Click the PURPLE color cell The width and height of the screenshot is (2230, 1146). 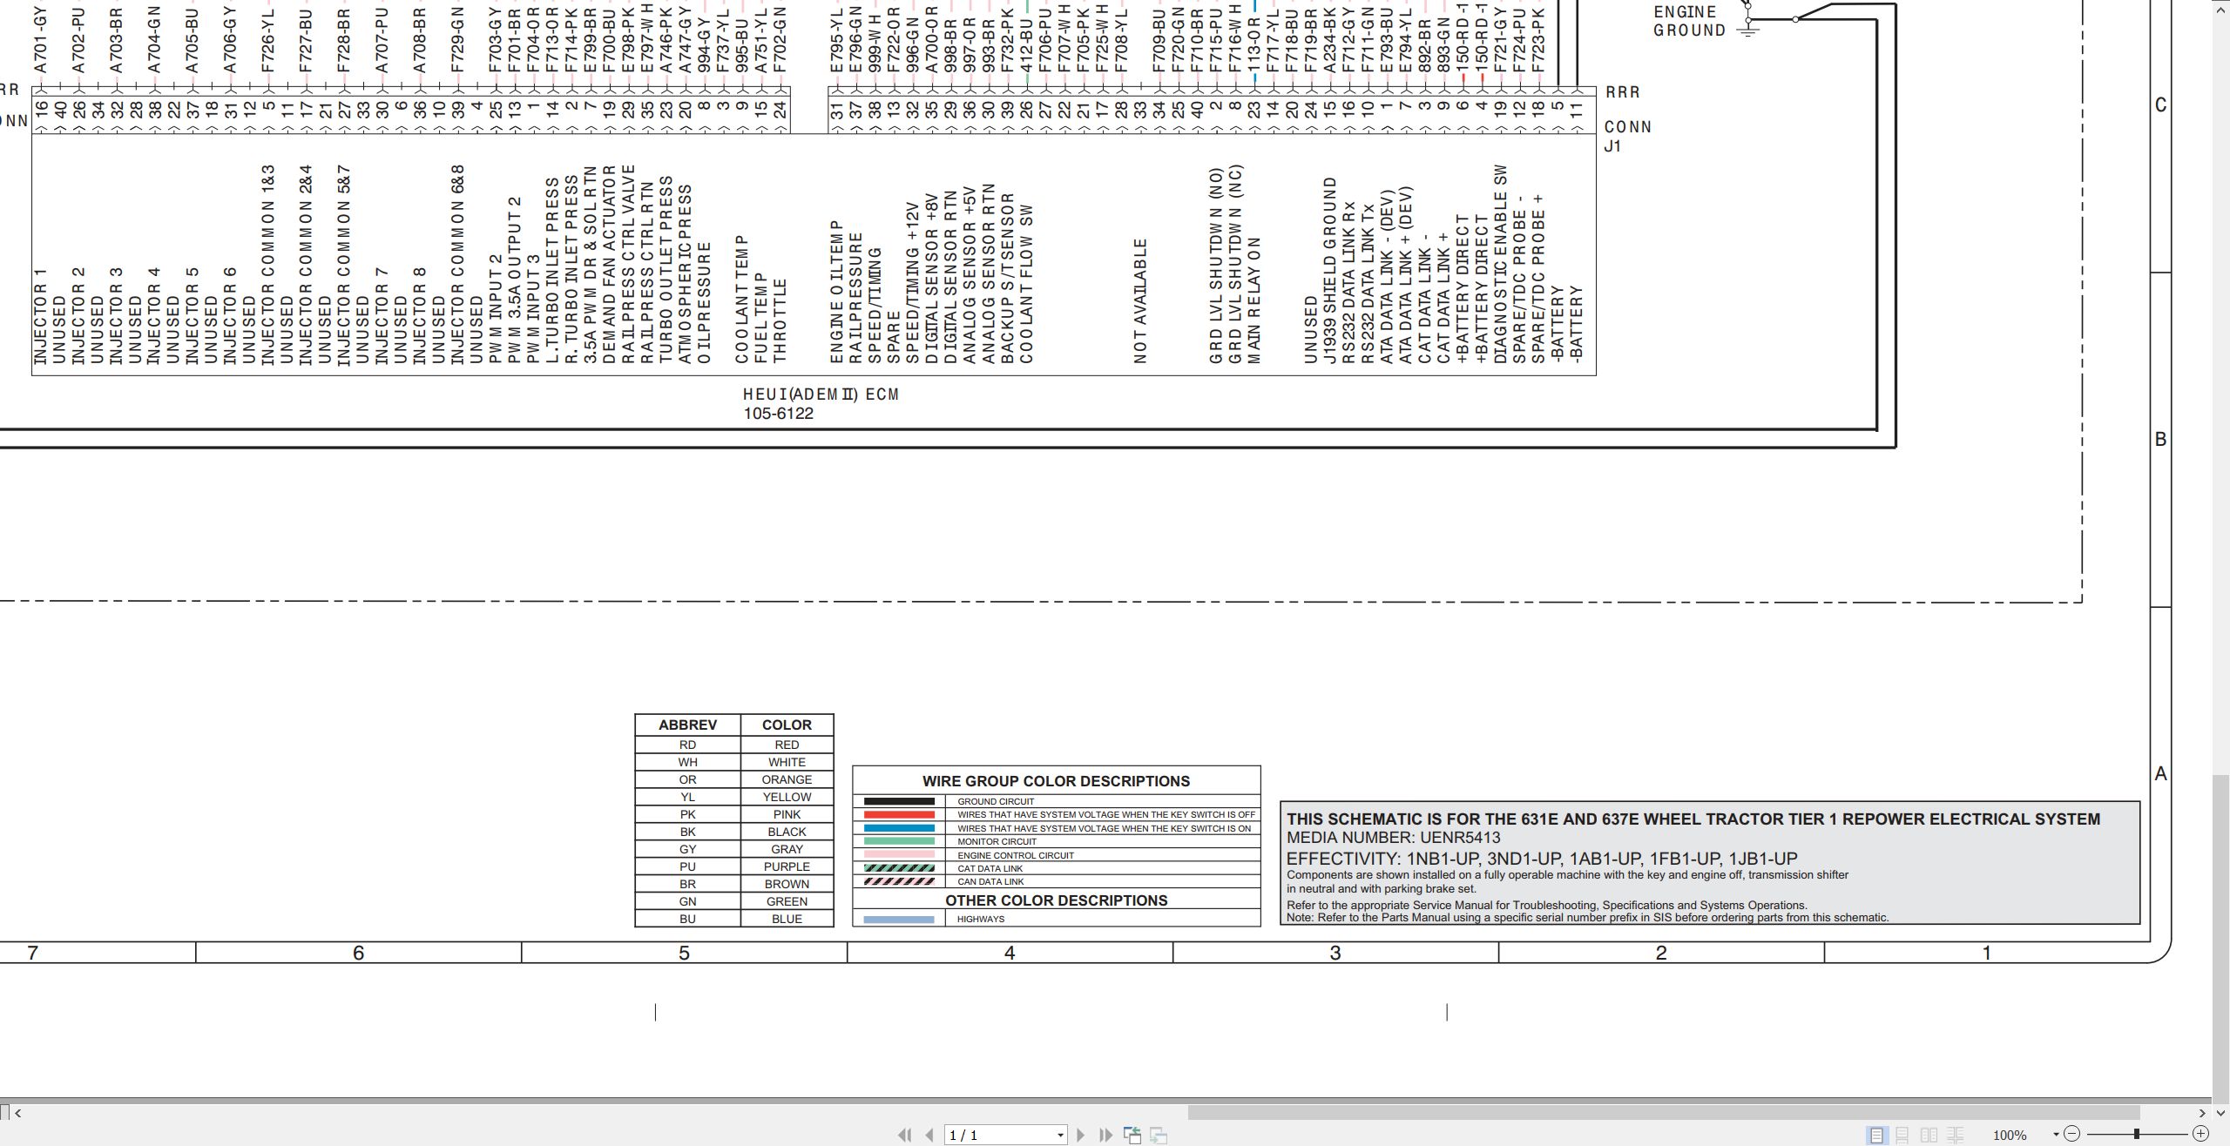point(787,866)
